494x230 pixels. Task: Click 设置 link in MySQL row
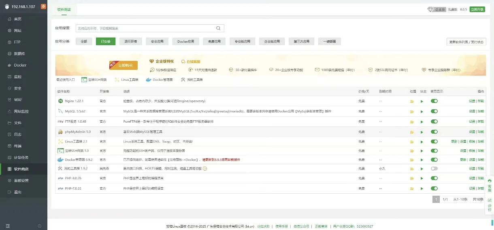pos(472,111)
